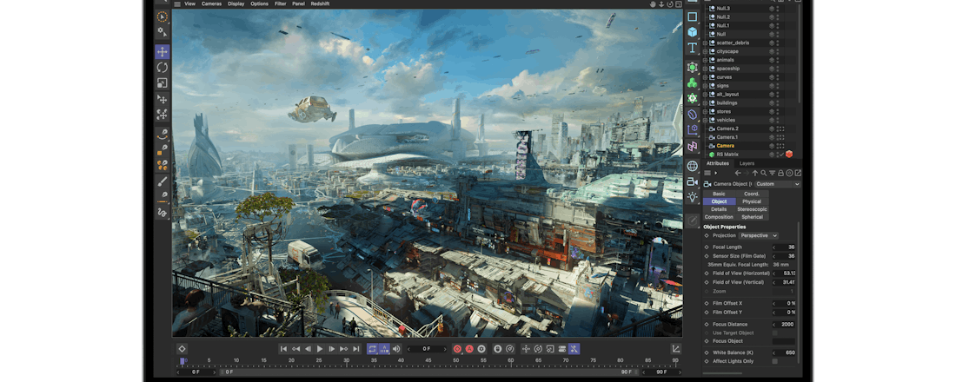This screenshot has width=956, height=382.
Task: Toggle visibility dots for the spaceship object
Action: click(x=777, y=69)
